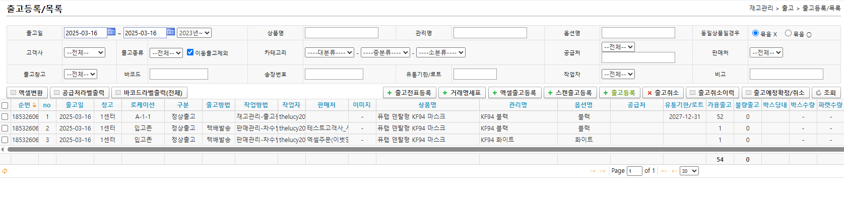
Task: Check the checkbox for row no 1
Action: [x=5, y=116]
